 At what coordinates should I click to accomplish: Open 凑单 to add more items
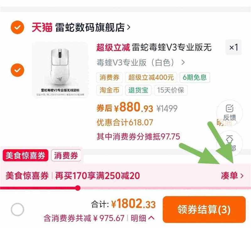coord(232,175)
